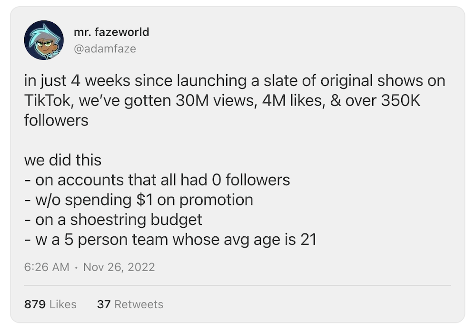Open the mr. fazeworld display name

pos(111,32)
